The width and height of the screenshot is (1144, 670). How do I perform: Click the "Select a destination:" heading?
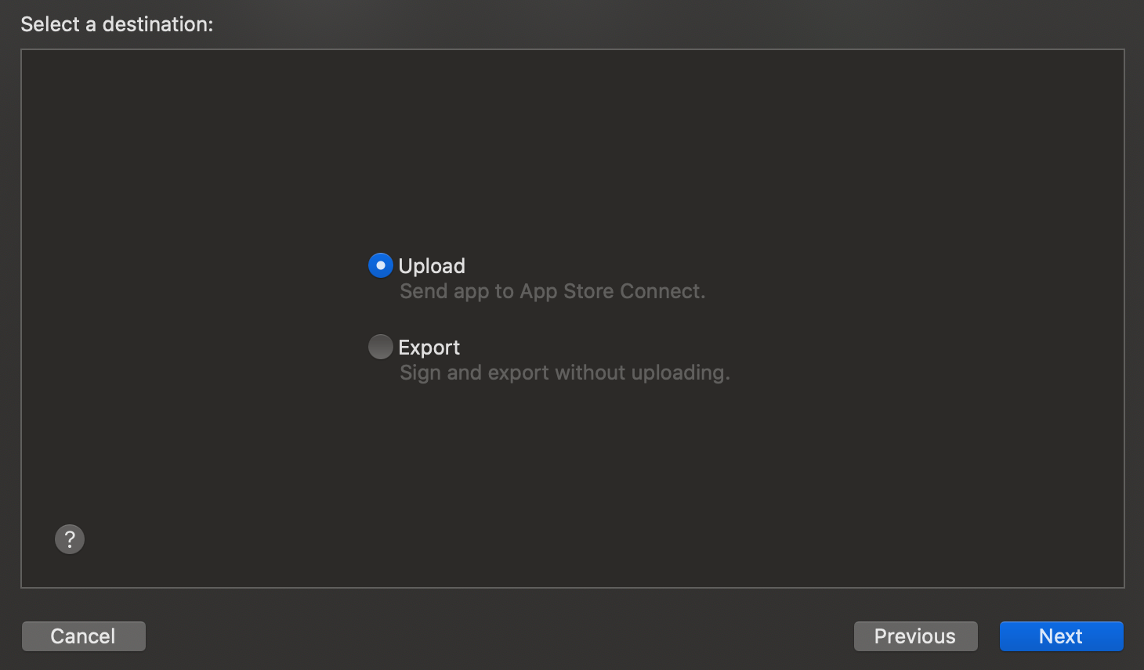click(x=117, y=24)
